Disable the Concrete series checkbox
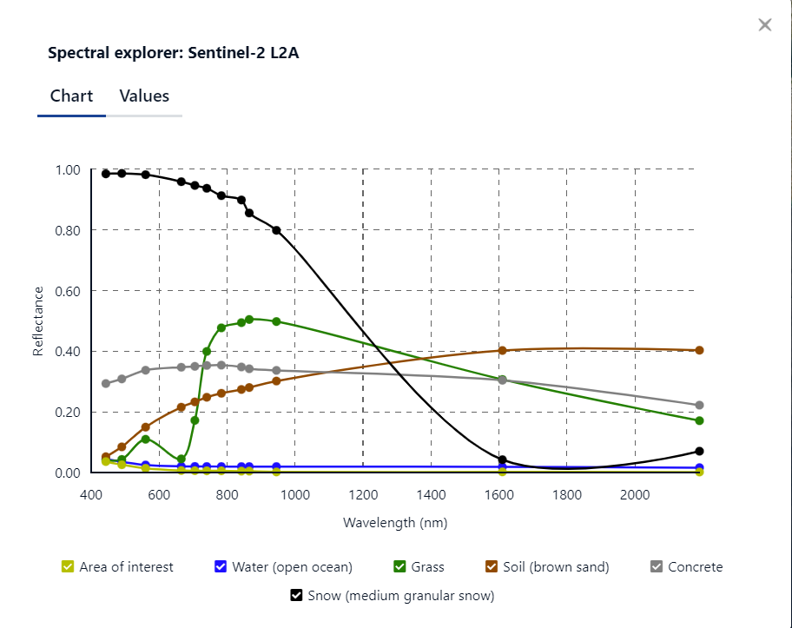The image size is (792, 628). coord(657,567)
